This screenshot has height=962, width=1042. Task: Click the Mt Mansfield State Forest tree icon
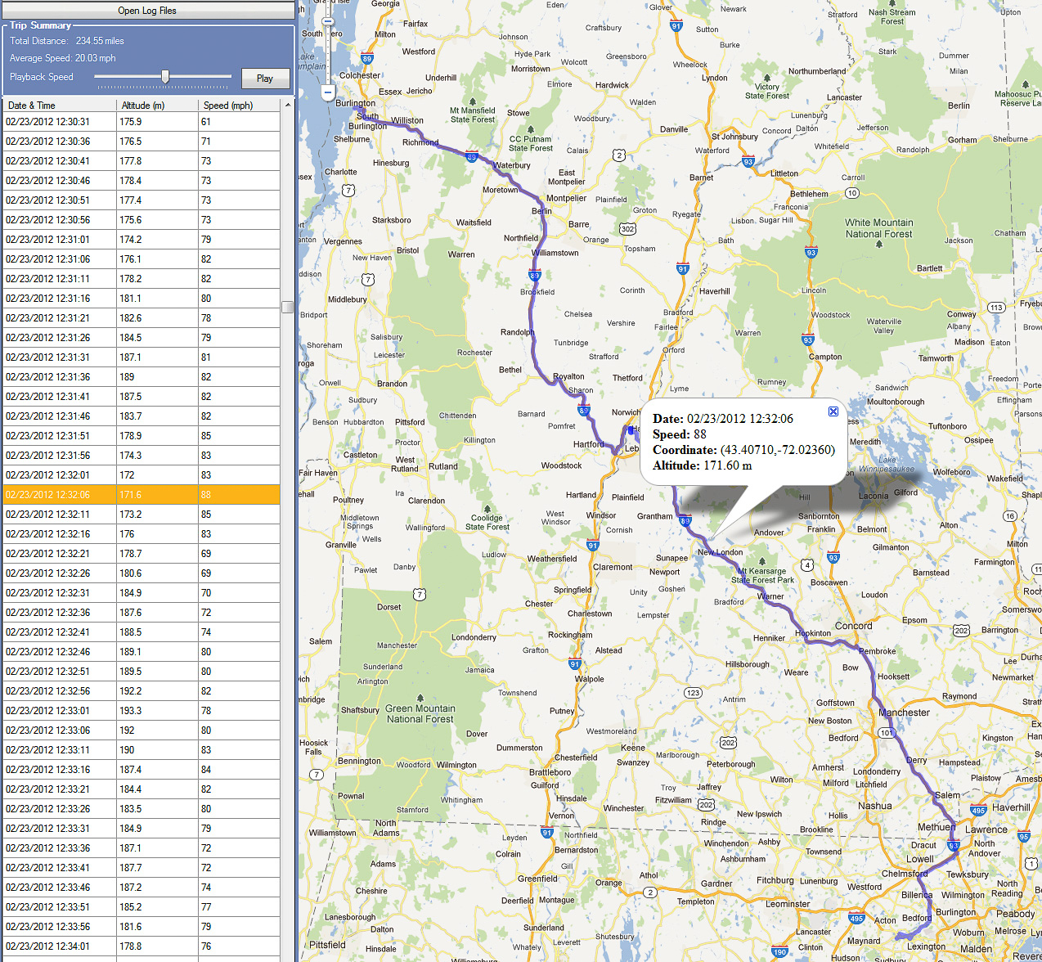474,101
